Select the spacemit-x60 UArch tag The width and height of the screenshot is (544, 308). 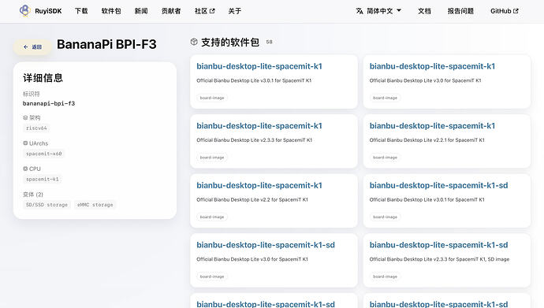pos(43,154)
